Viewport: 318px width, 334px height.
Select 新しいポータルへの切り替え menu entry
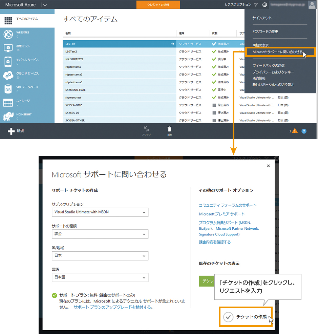[x=273, y=85]
